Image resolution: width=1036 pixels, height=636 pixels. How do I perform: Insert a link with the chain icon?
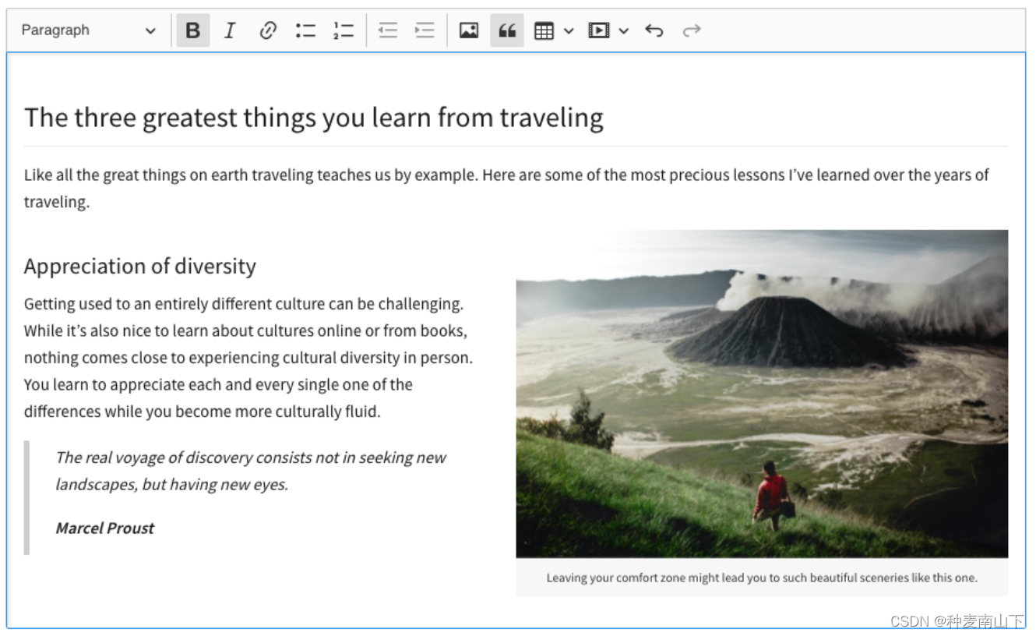(268, 30)
